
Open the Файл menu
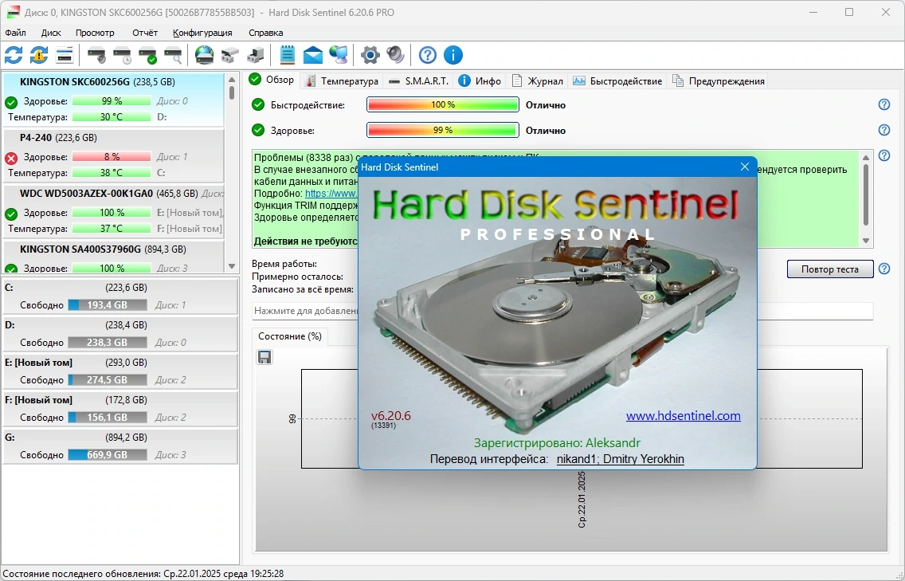[16, 33]
